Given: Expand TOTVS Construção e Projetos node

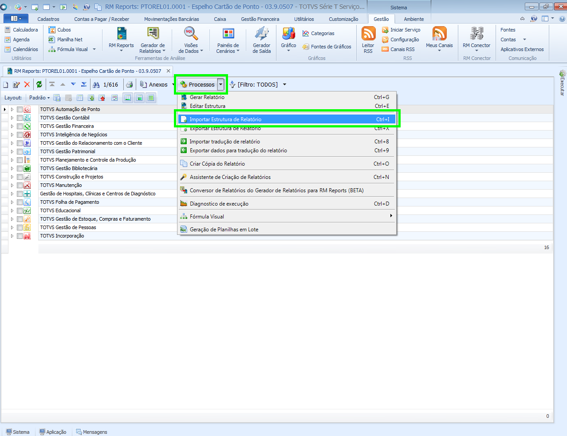Looking at the screenshot, I should (x=12, y=177).
